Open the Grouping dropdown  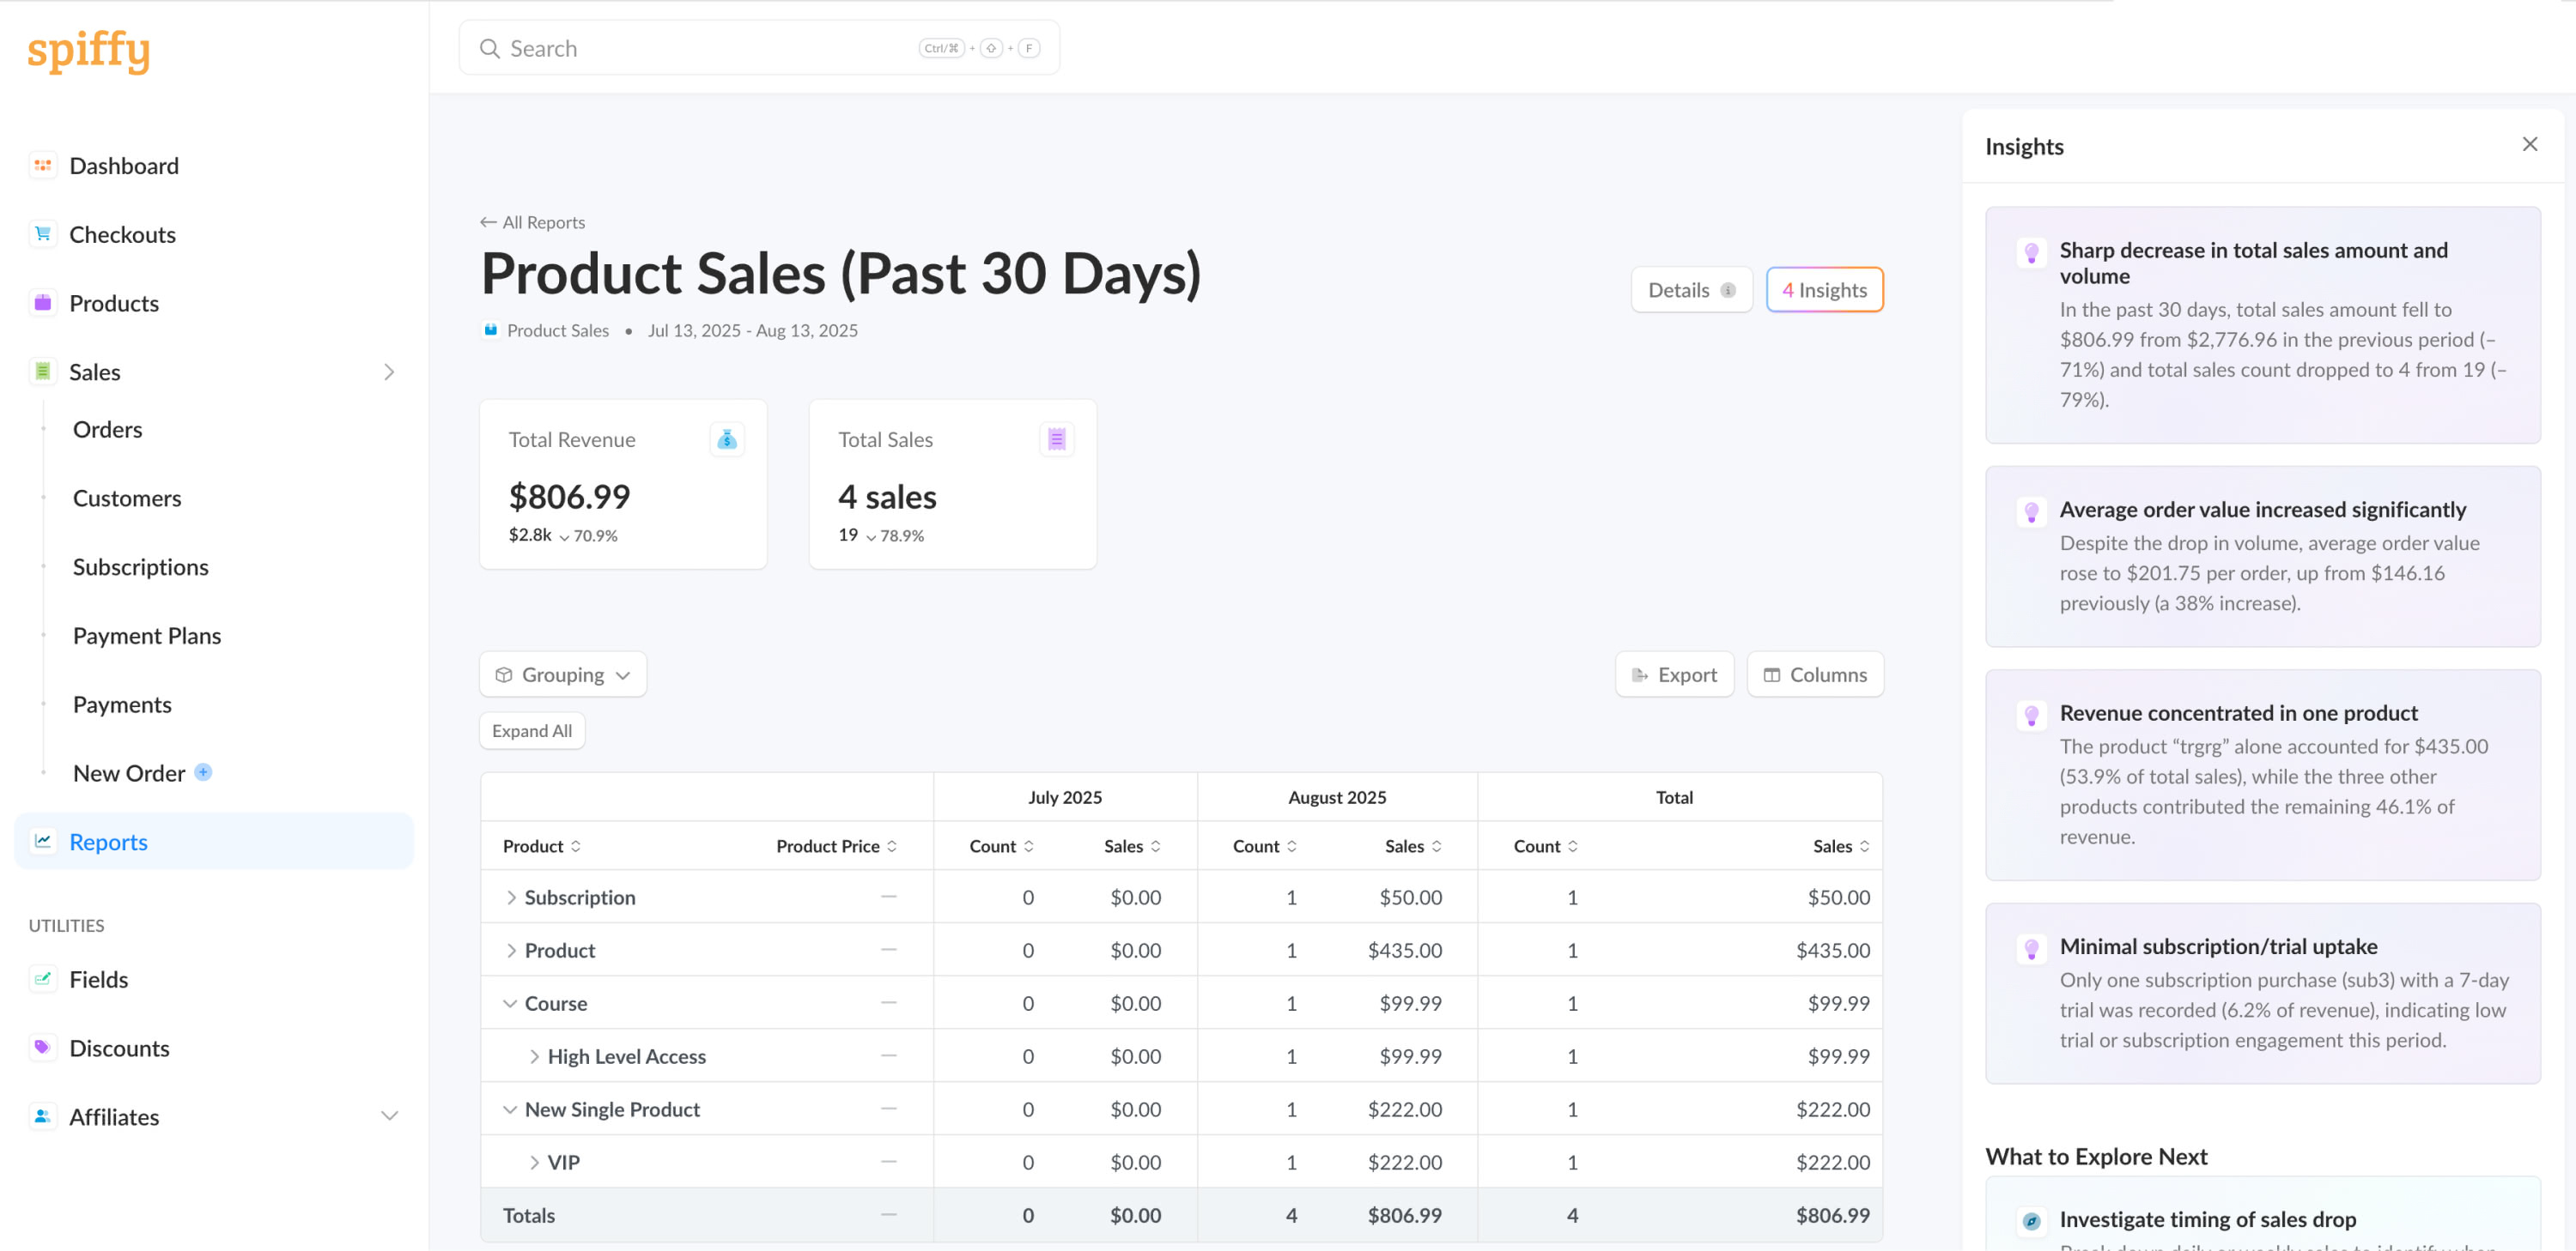(x=563, y=674)
